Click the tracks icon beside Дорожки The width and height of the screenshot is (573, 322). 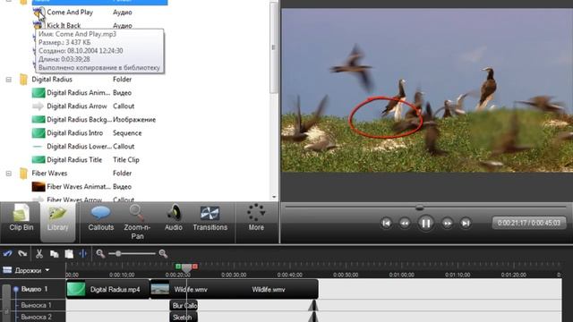7,270
